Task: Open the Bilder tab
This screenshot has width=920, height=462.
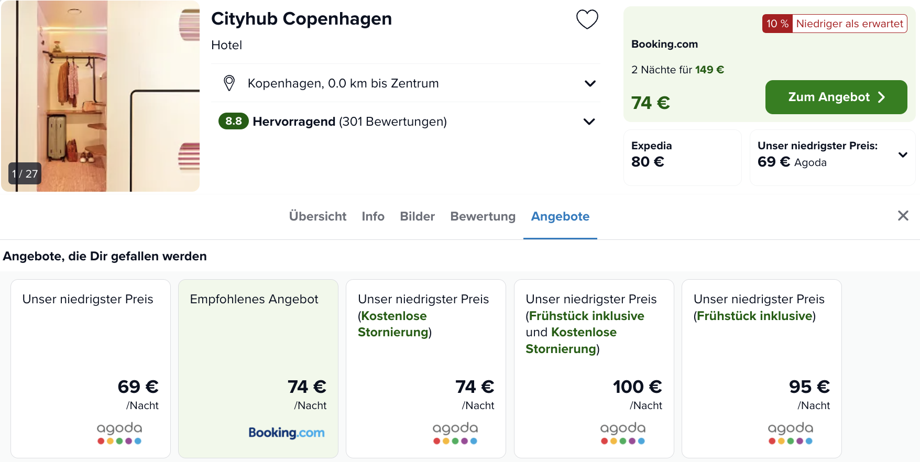Action: click(417, 216)
